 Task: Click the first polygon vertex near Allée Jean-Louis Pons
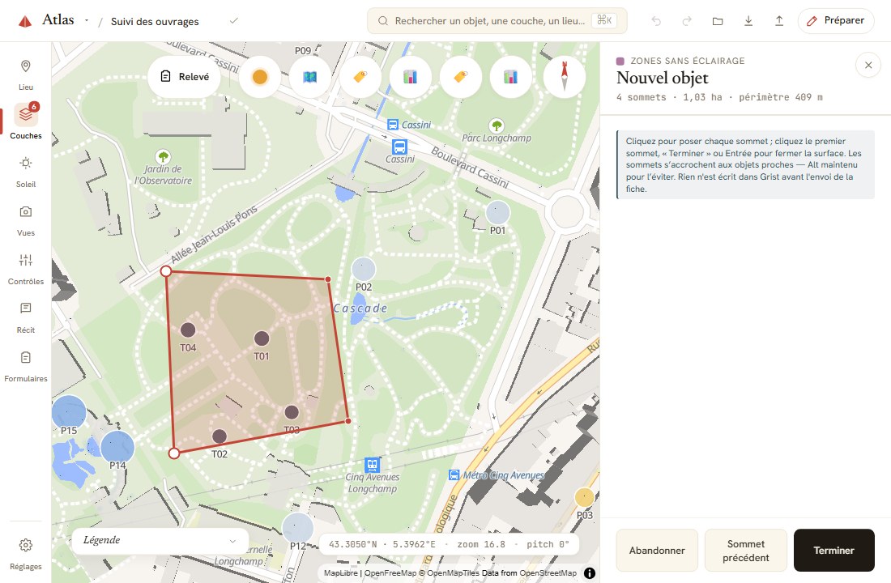(166, 271)
